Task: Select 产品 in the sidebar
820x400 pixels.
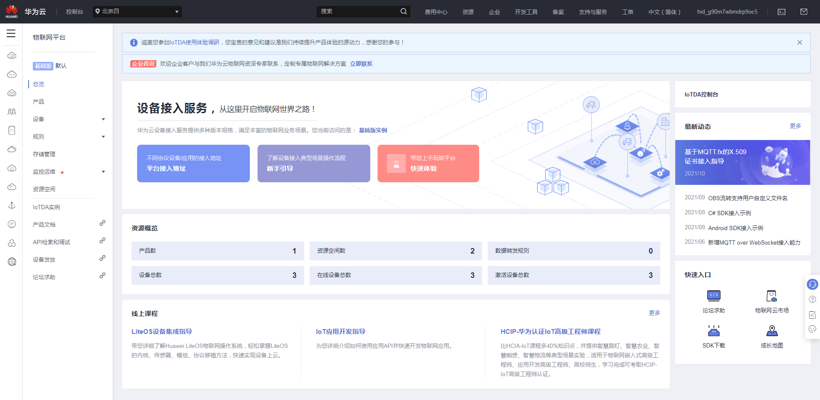Action: 38,102
